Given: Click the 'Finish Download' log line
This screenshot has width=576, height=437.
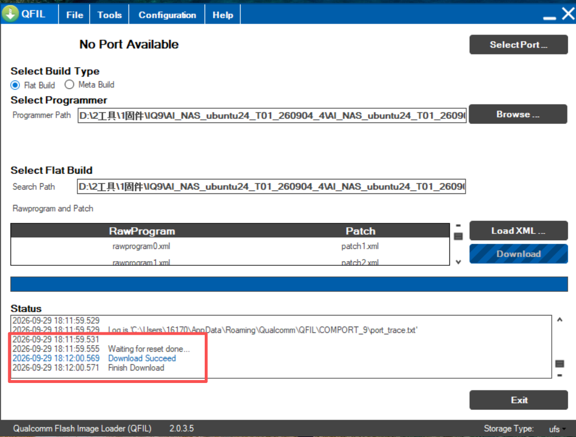Looking at the screenshot, I should (136, 368).
